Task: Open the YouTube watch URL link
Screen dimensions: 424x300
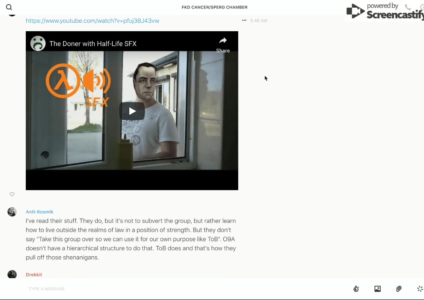Action: (92, 21)
